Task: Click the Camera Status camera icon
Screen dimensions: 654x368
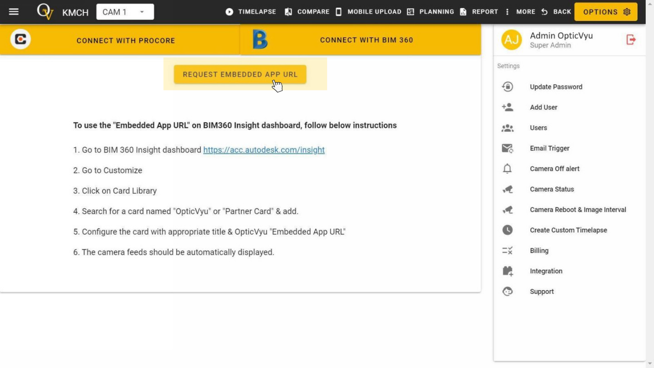Action: click(x=507, y=189)
